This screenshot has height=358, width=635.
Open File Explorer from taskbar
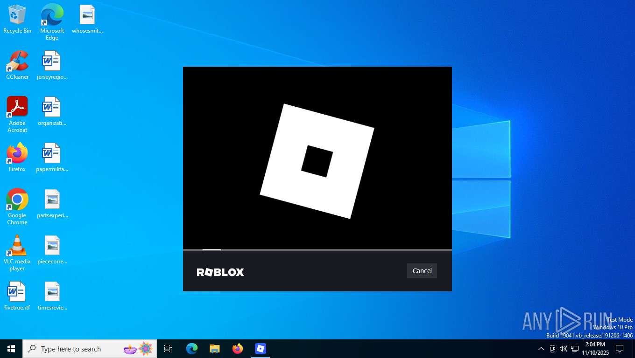214,349
